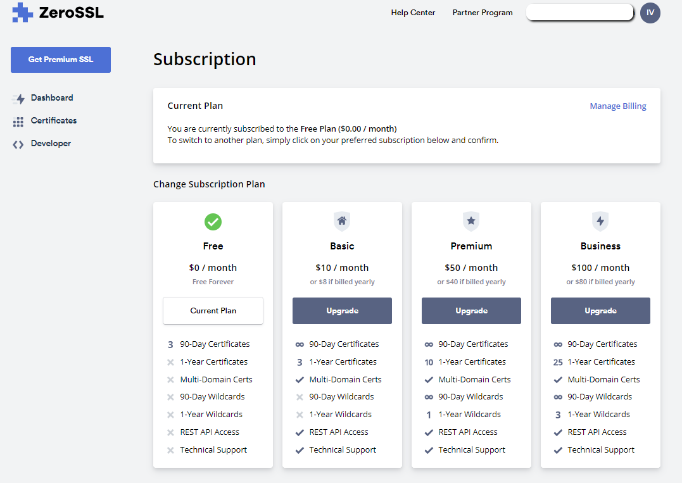Image resolution: width=682 pixels, height=483 pixels.
Task: Click 'or $40 if billed yearly' text
Action: point(472,282)
